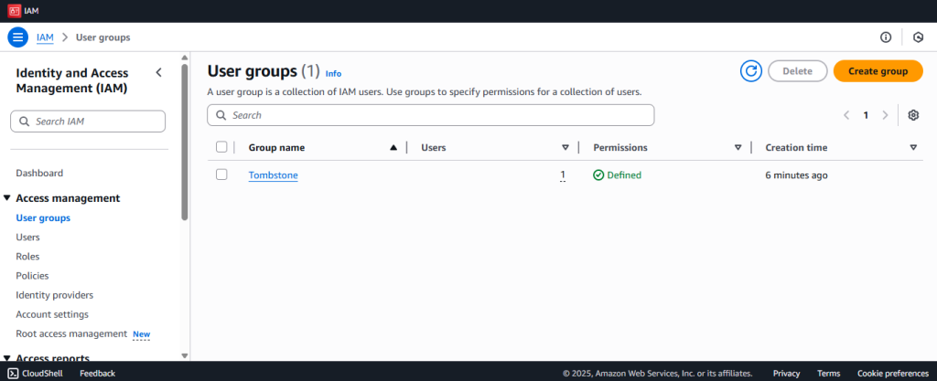Open the hamburger navigation menu
Screen dimensions: 937x381
click(x=18, y=37)
